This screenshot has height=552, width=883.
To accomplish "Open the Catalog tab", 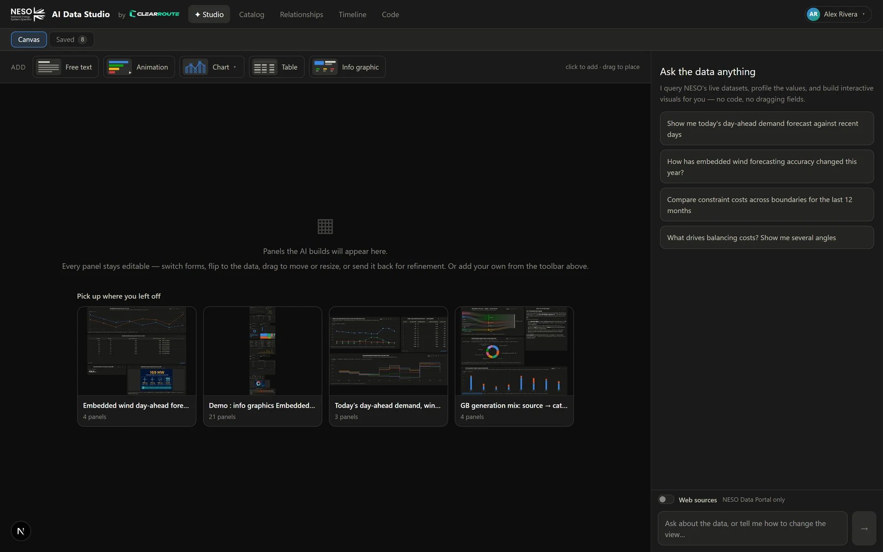I will 252,14.
